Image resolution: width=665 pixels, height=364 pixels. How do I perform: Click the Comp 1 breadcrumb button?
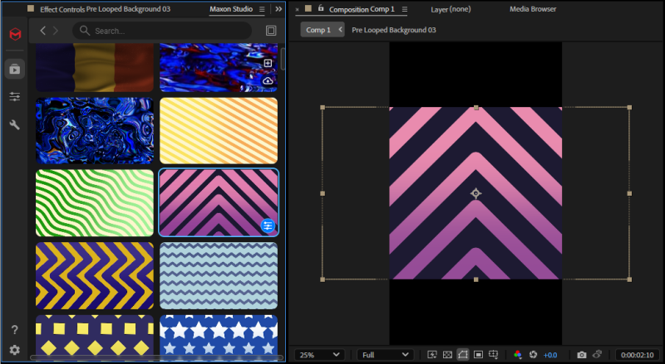coord(318,30)
